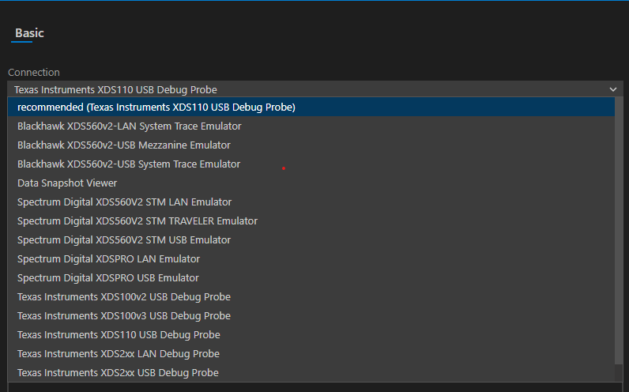
Task: Click the Connection combo box selected value
Action: 115,90
